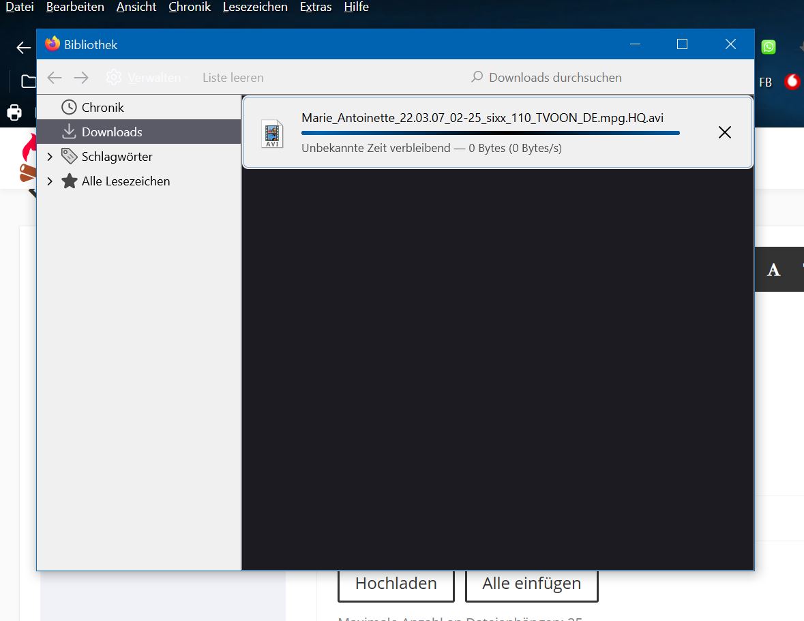Click the red Vodafone bookmark icon
This screenshot has height=621, width=804.
(x=792, y=82)
